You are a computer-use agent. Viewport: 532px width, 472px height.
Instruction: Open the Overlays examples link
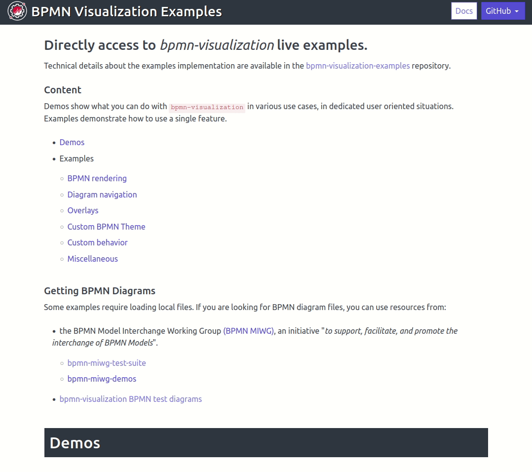(82, 210)
